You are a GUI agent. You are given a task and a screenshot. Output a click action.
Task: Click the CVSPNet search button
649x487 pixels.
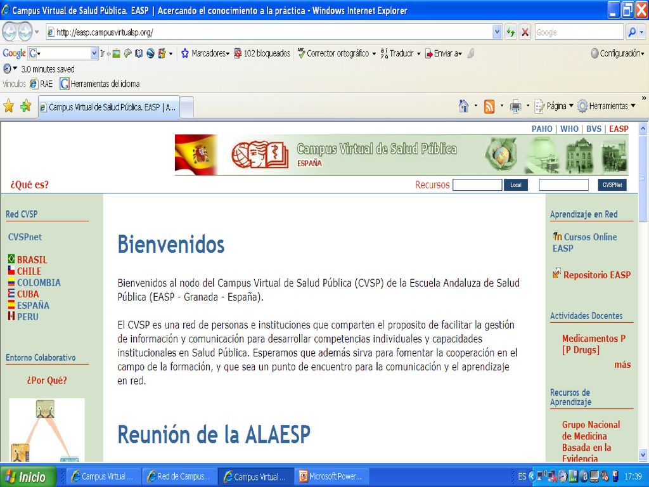point(612,185)
